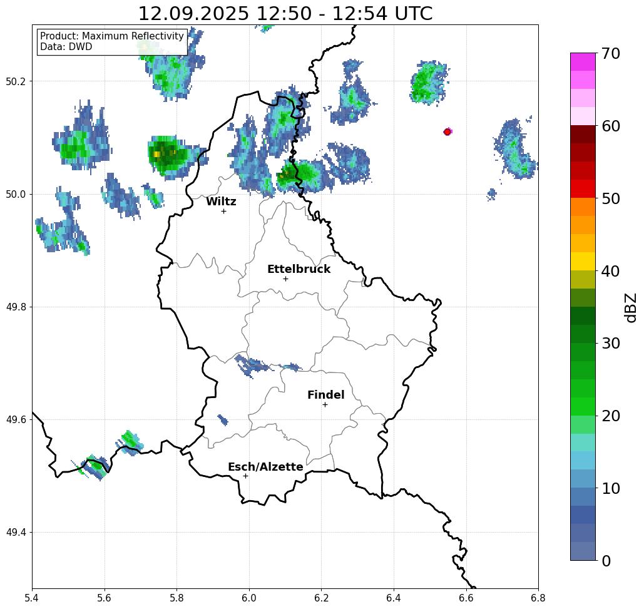Click the Wiltz city label
The image size is (644, 609).
[x=221, y=202]
